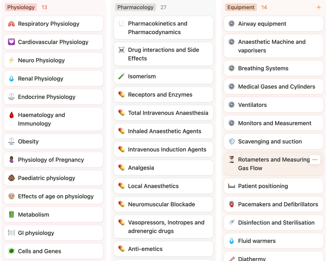Screen dimensions: 326x261
Task: Click the test tube icon beside Isomerism
Action: (122, 76)
